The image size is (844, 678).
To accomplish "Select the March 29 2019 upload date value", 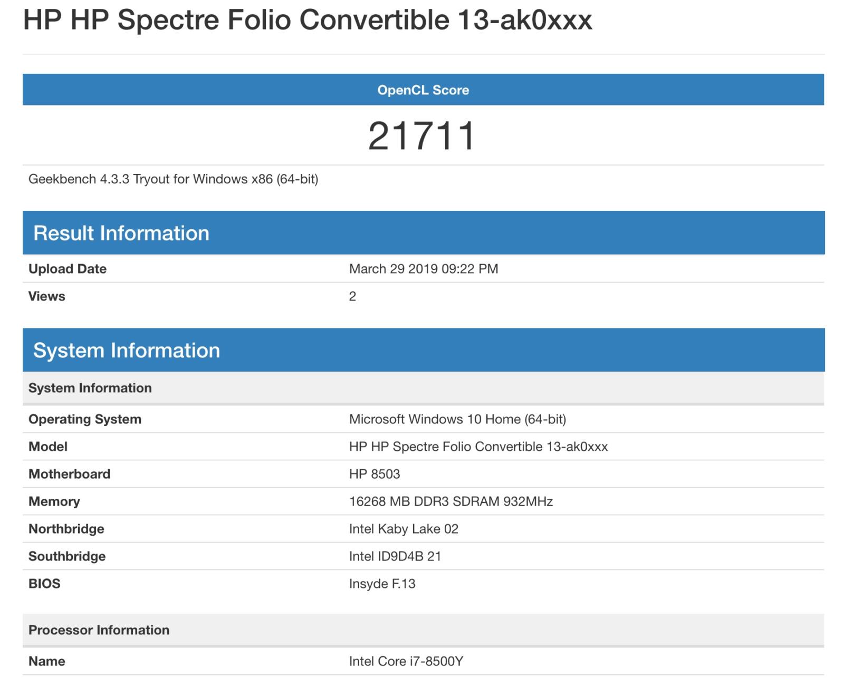I will tap(423, 269).
